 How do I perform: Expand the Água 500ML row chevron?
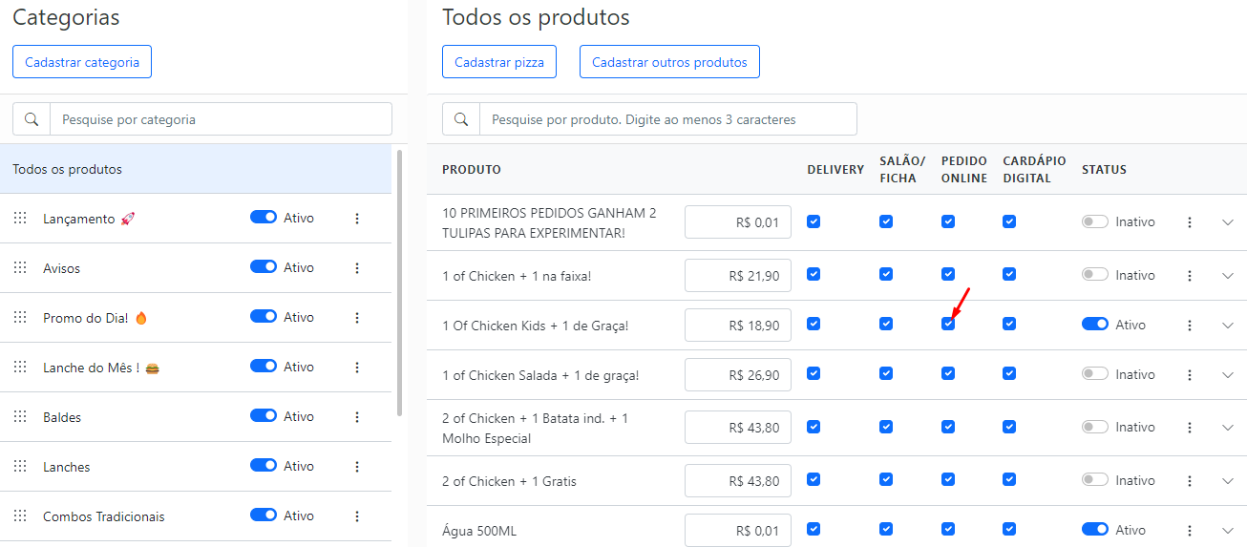click(1228, 530)
